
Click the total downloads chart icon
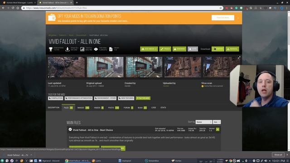click(x=82, y=49)
